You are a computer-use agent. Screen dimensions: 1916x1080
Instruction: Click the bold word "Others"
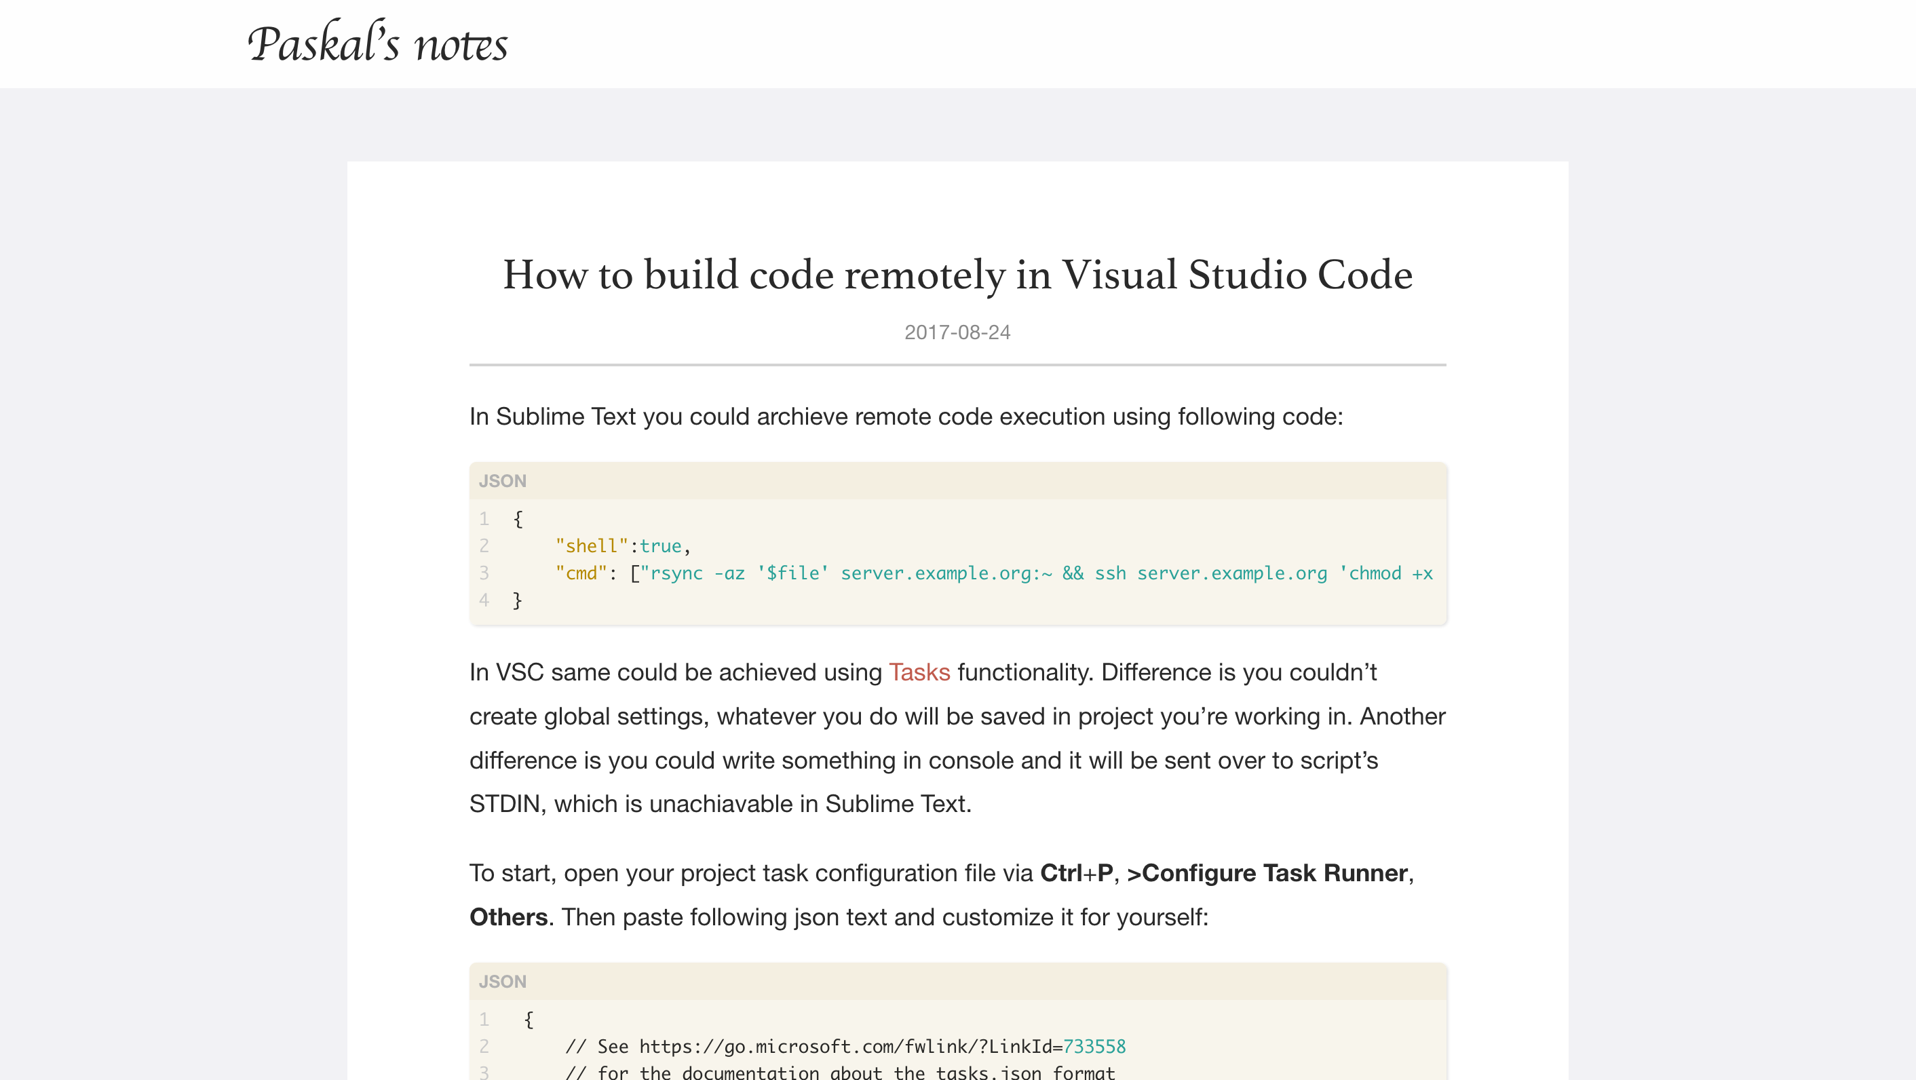point(509,917)
